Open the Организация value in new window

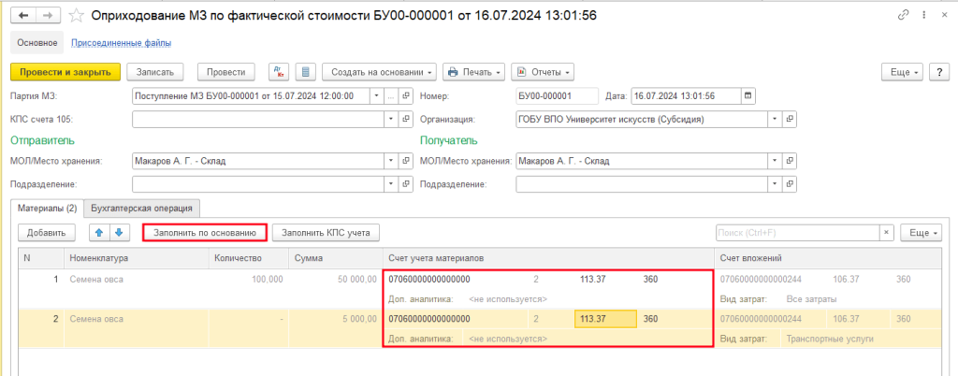[790, 120]
